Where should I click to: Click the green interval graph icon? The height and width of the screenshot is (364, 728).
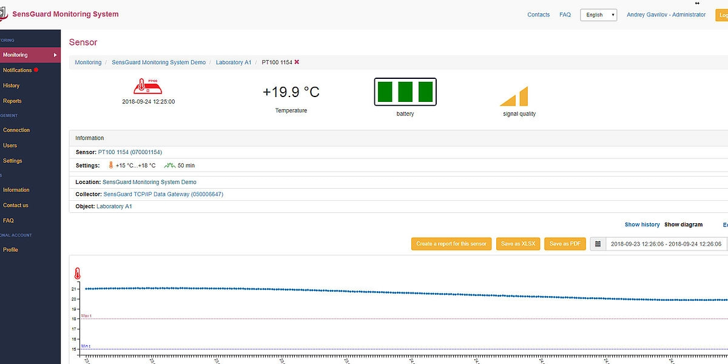pos(169,165)
